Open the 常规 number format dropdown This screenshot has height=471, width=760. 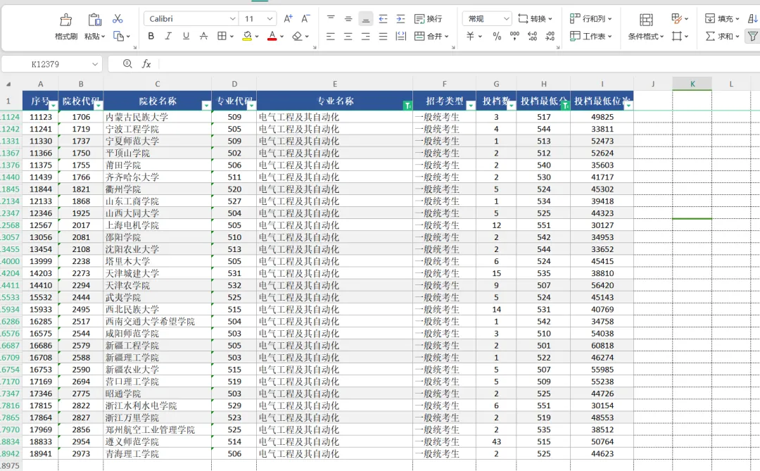pyautogui.click(x=506, y=19)
